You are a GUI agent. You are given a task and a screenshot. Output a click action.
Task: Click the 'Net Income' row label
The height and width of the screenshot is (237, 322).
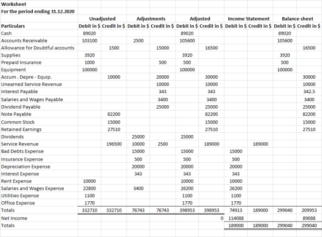tap(14, 218)
